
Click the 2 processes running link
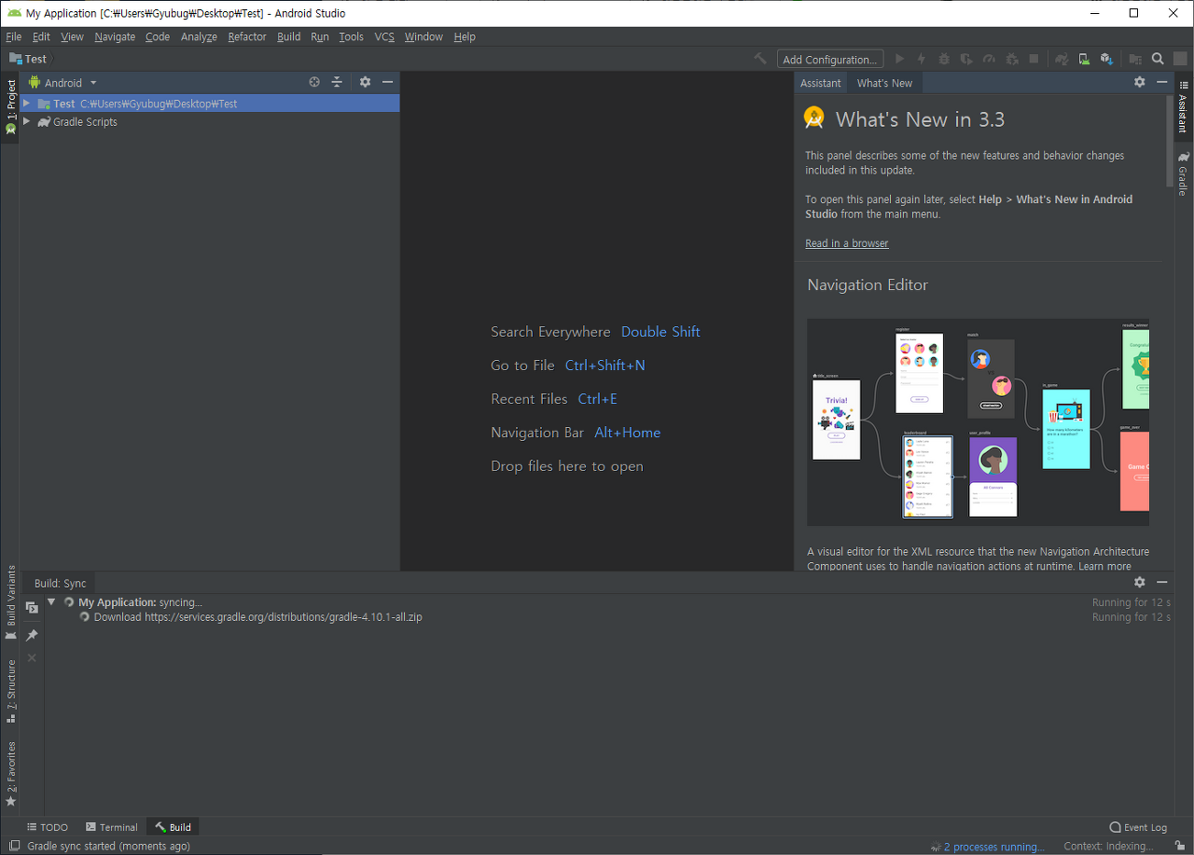point(993,847)
